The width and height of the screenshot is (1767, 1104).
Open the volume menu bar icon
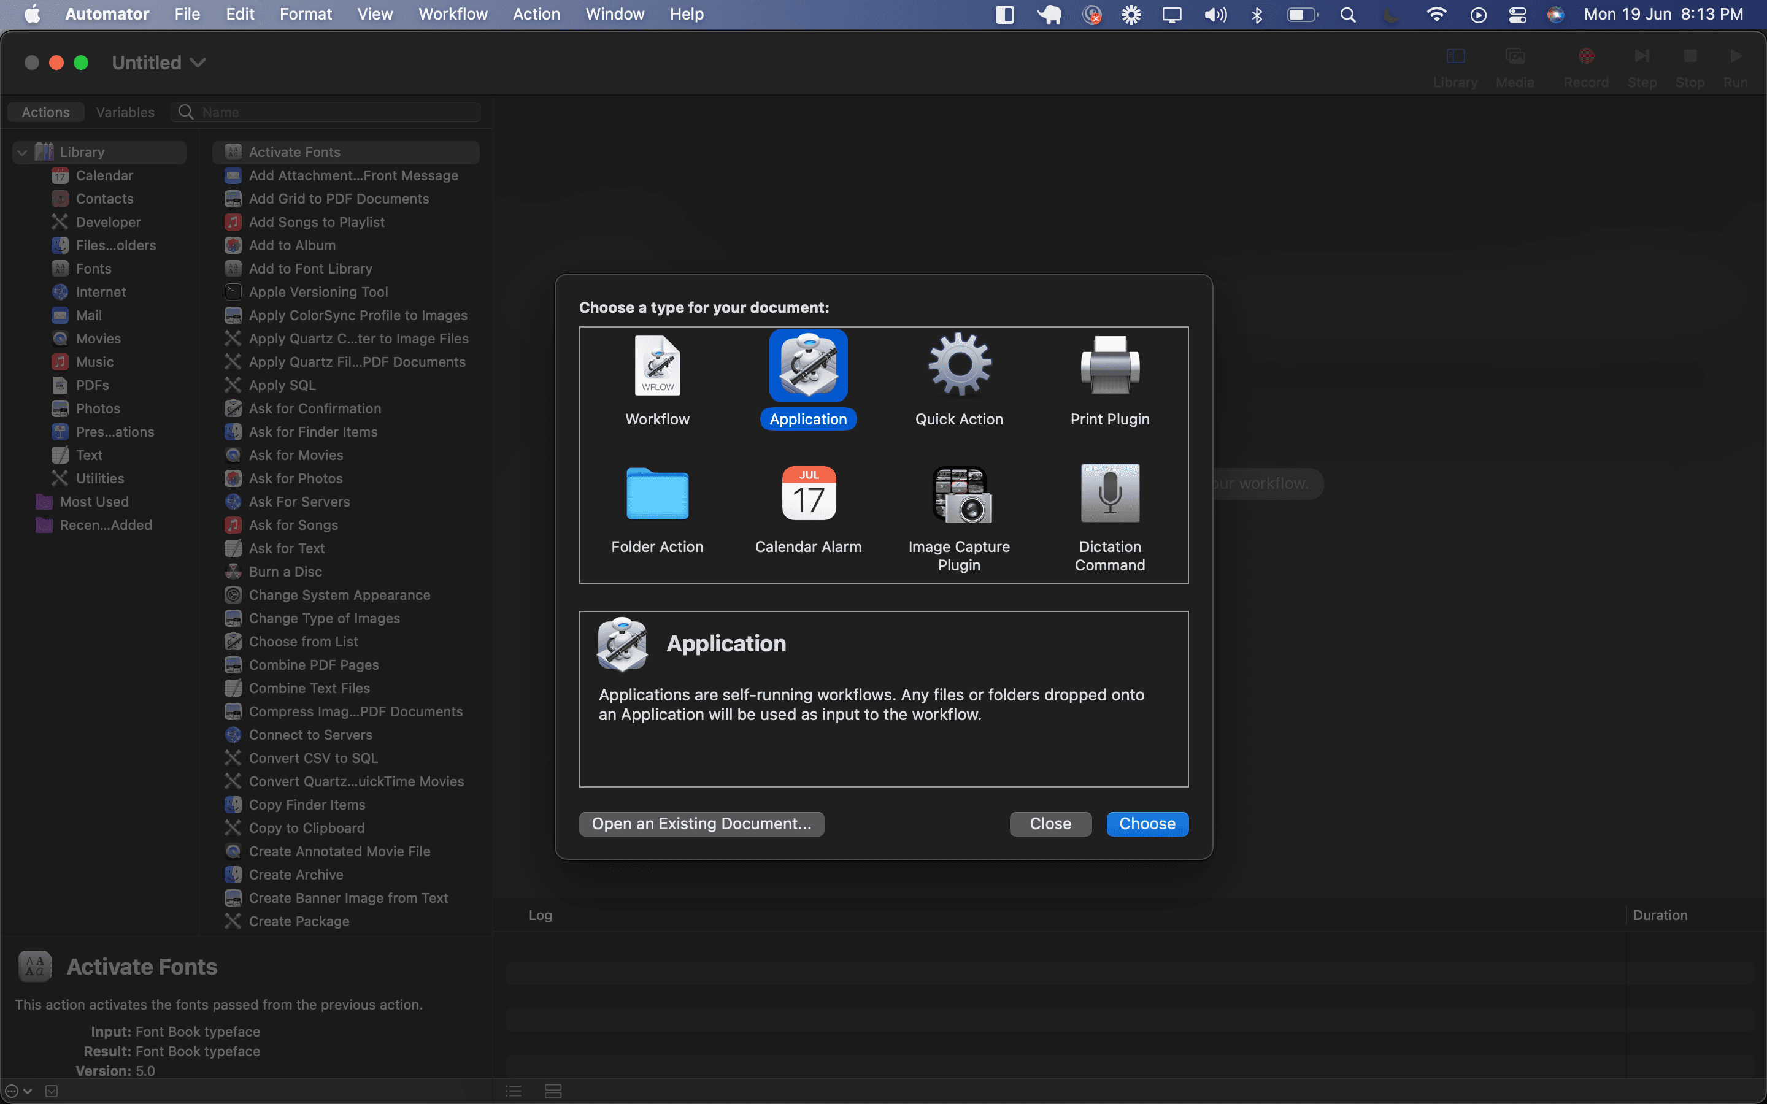(x=1215, y=15)
